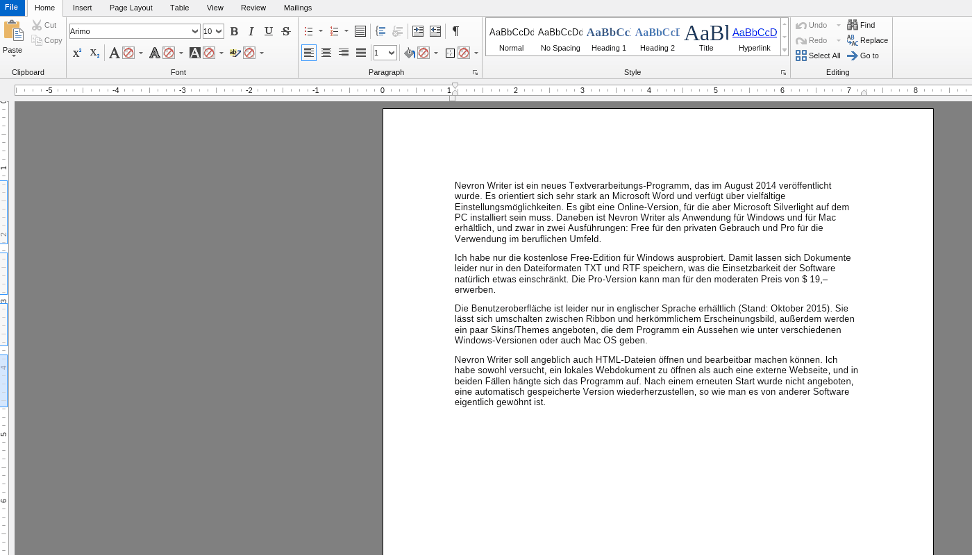
Task: Click the greyed Redo button
Action: [x=812, y=40]
